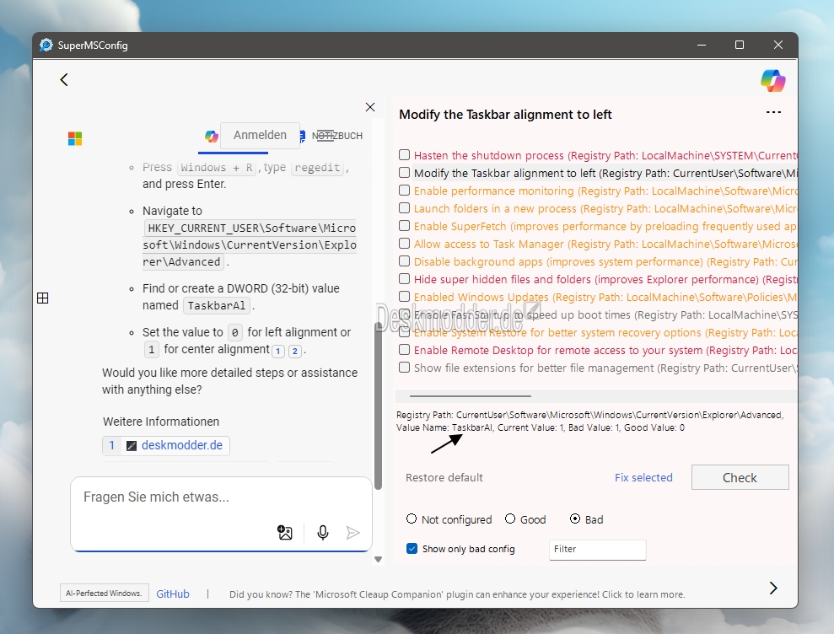This screenshot has height=634, width=834.
Task: Check Enabled Windows Updates option
Action: 404,296
